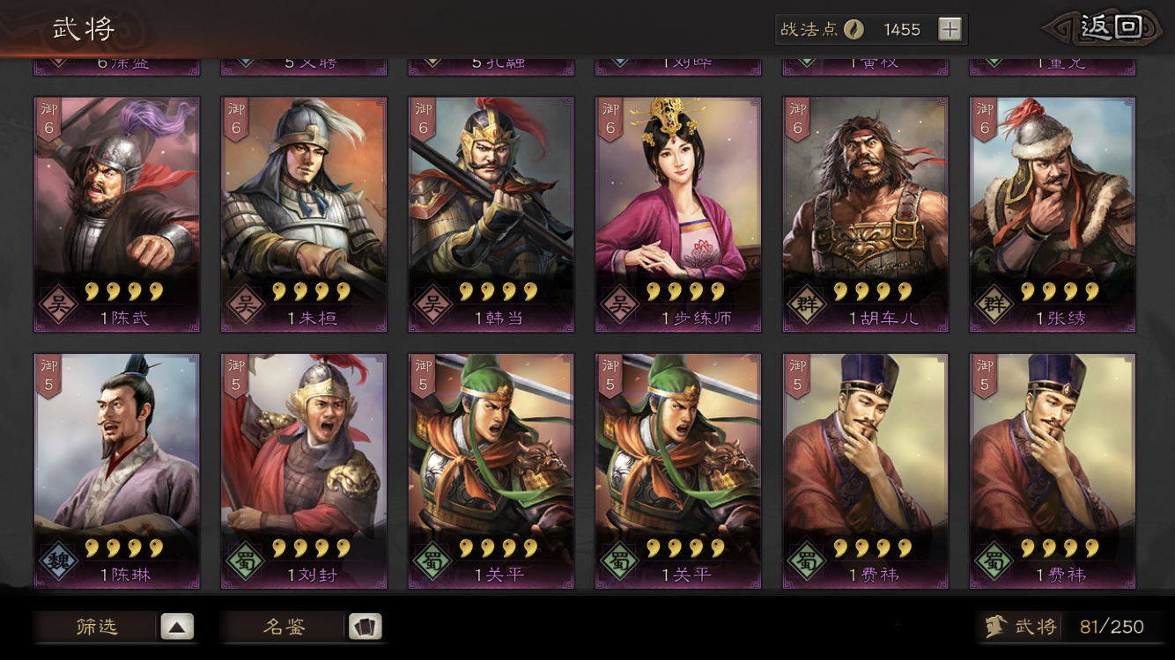Image resolution: width=1175 pixels, height=660 pixels.
Task: Click the plus icon beside 战法点 1455
Action: point(950,30)
